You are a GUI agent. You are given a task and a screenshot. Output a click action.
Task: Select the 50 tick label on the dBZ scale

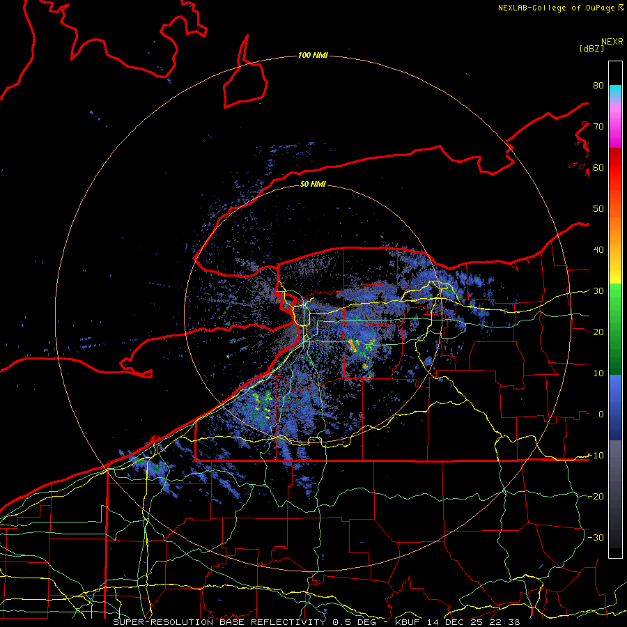(x=598, y=209)
